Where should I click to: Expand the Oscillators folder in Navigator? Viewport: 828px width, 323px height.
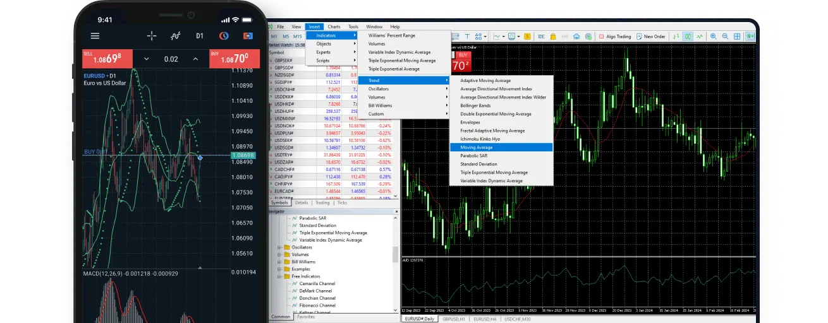click(279, 247)
